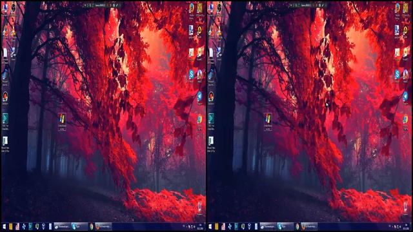Select the orange AIMP shortcut on the right-hand desktop
This screenshot has height=232, width=413.
405,32
